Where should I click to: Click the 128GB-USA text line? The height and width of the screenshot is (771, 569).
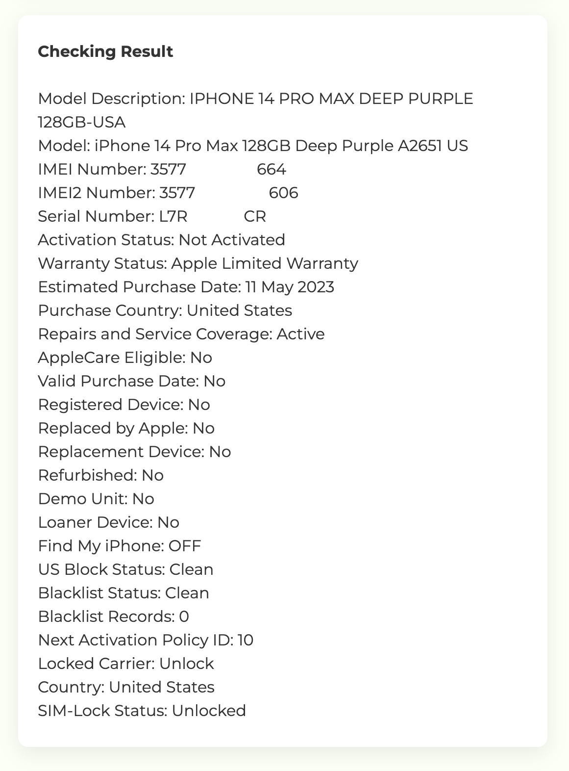82,122
